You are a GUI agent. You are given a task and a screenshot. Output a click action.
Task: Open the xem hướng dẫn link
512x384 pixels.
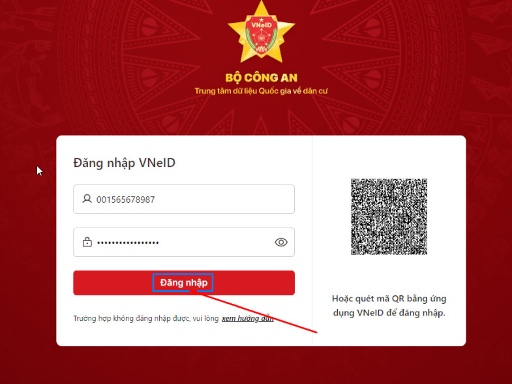247,318
